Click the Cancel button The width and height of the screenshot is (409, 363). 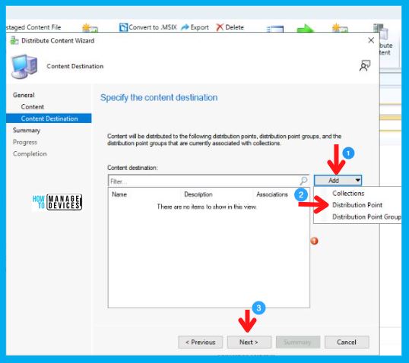[x=347, y=342]
